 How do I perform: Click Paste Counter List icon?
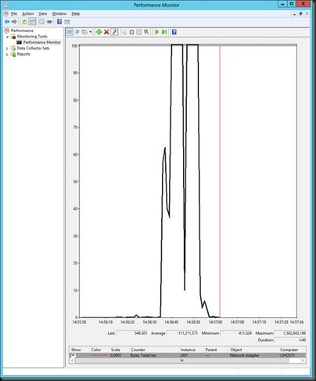(x=131, y=32)
